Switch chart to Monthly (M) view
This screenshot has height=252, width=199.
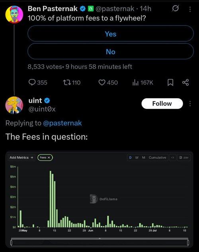pos(144,157)
